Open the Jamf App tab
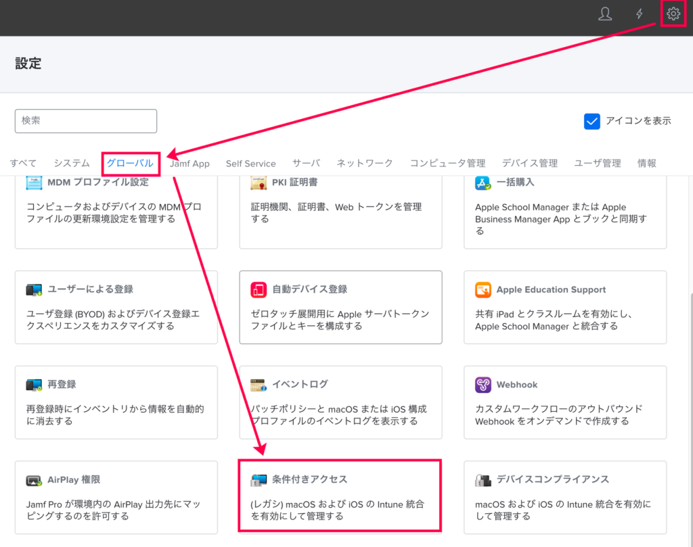Screen dimensions: 693x547 pyautogui.click(x=189, y=164)
